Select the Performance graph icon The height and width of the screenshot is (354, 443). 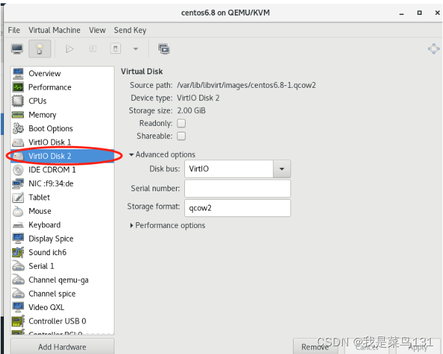pyautogui.click(x=18, y=87)
